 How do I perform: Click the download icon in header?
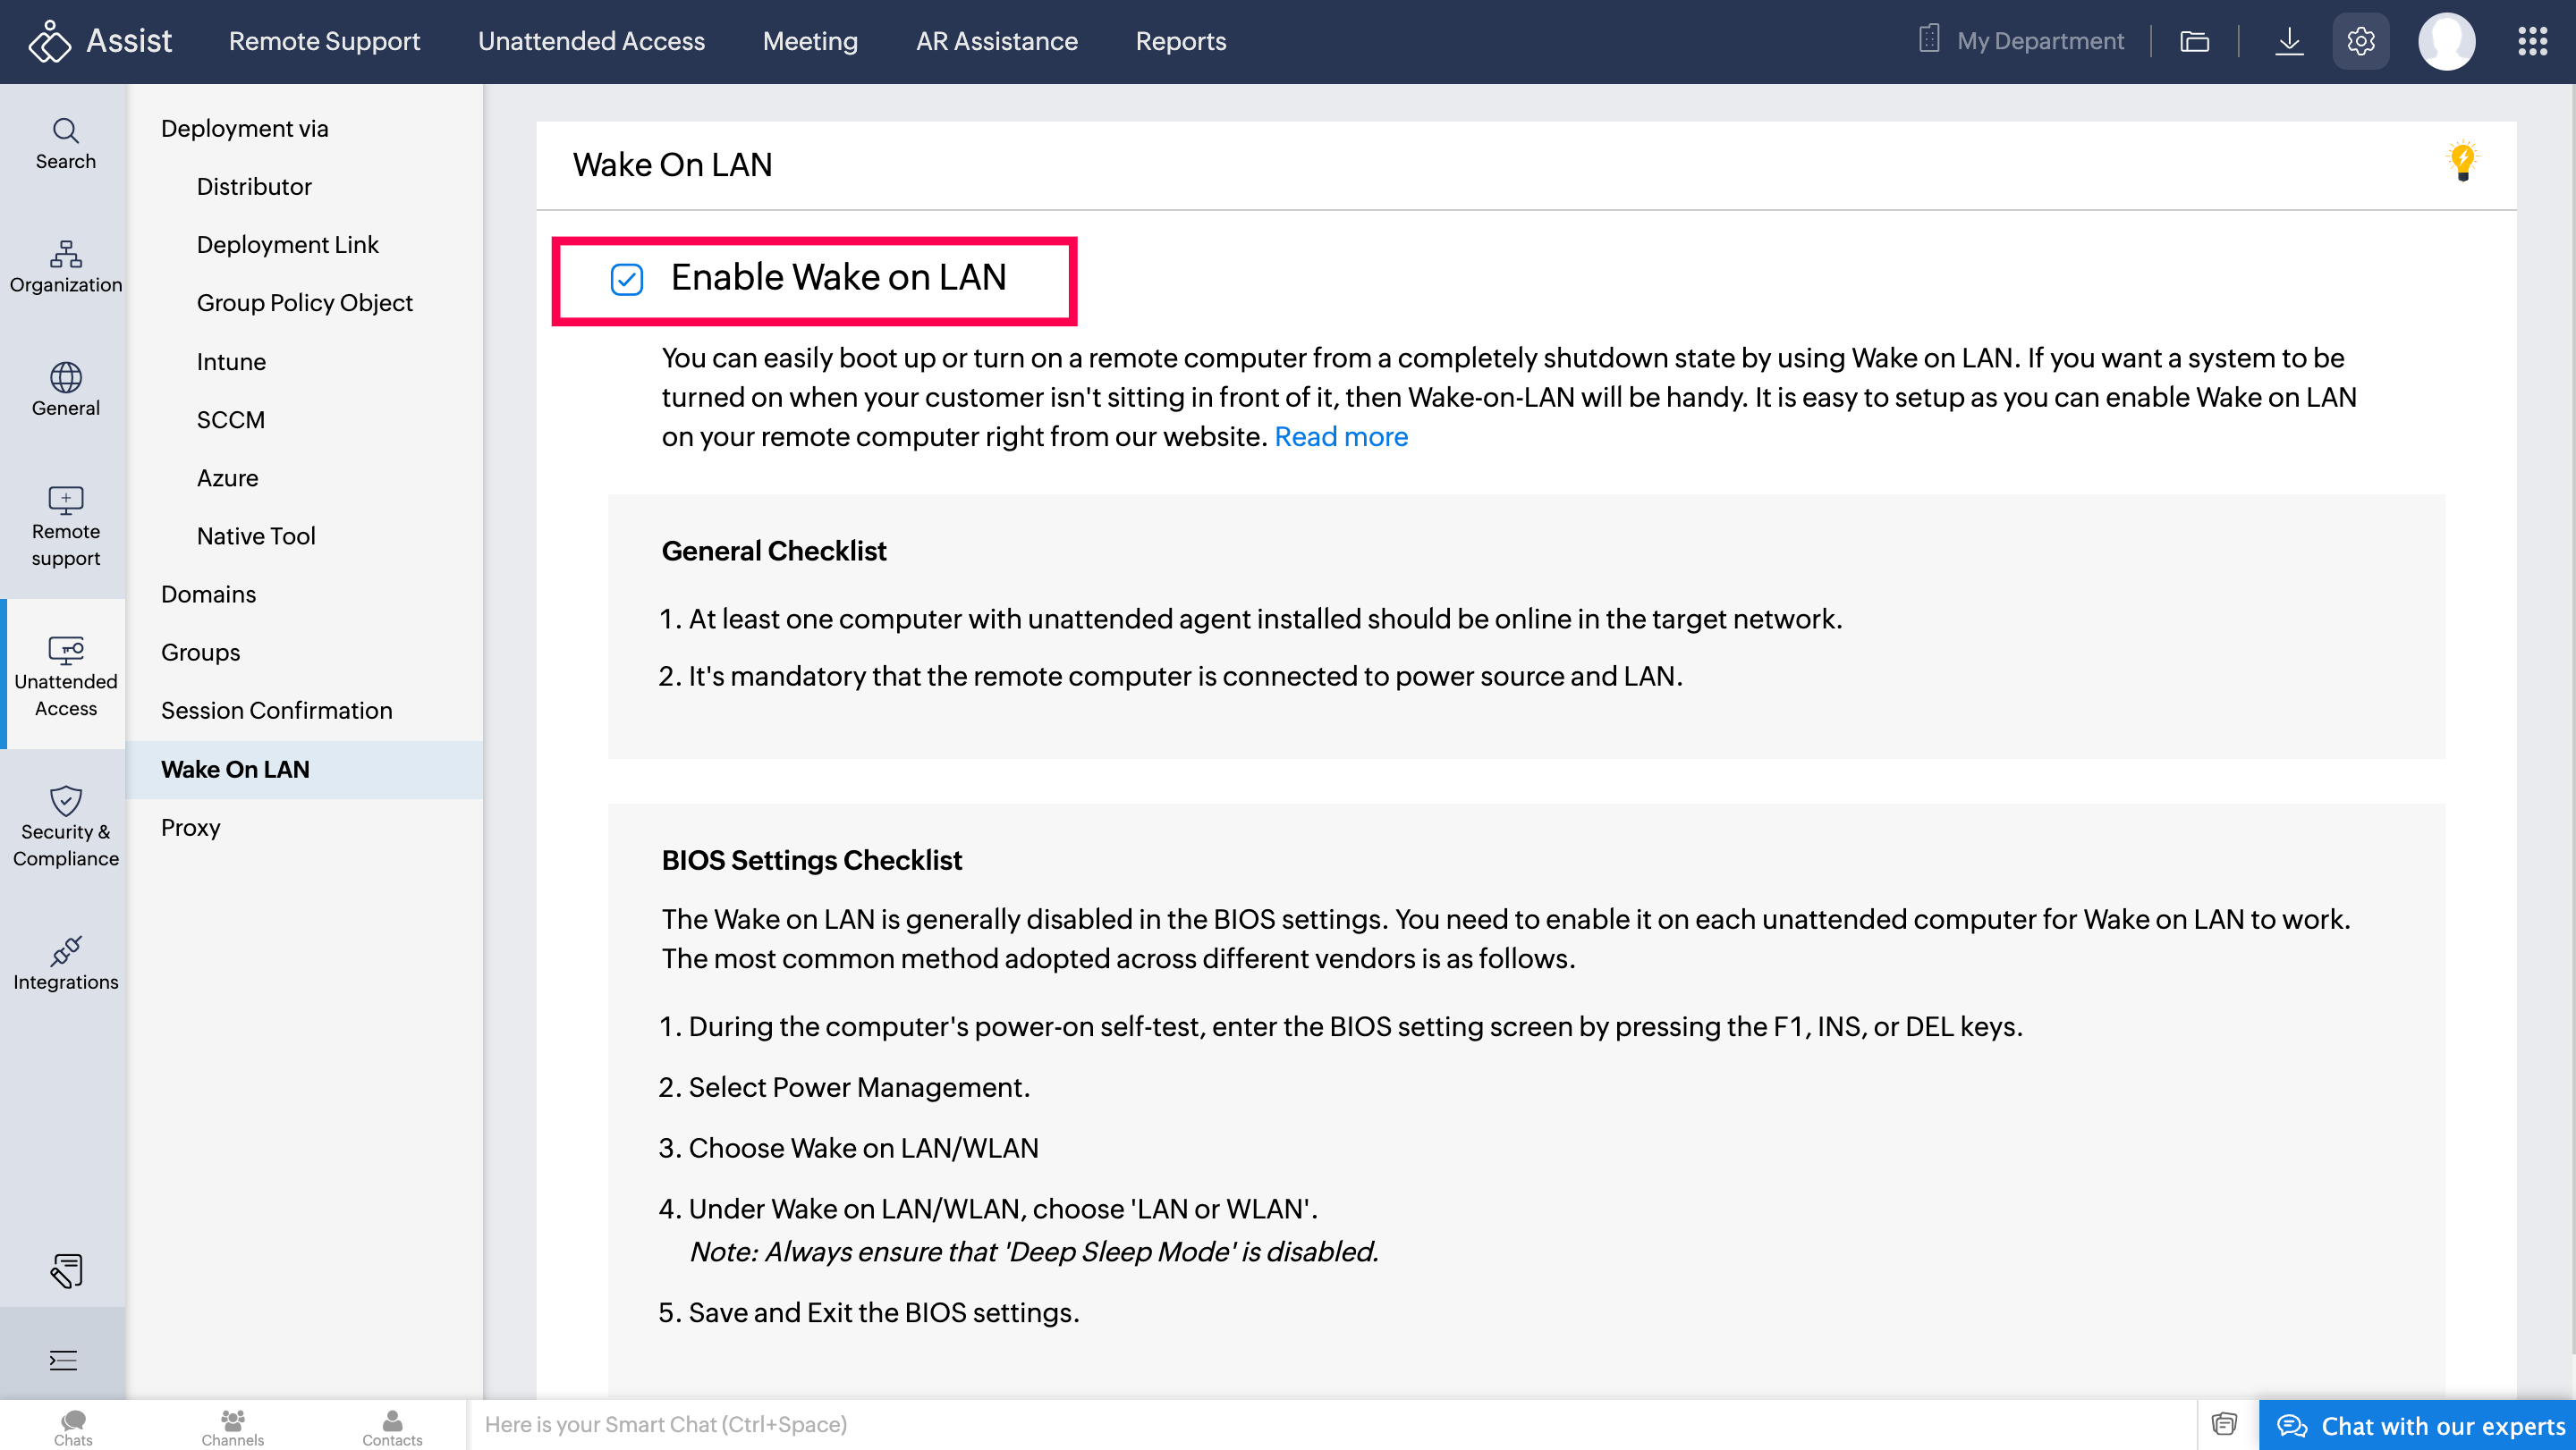2288,41
